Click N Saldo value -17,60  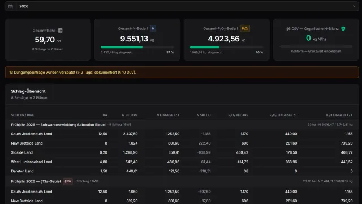(x=205, y=201)
